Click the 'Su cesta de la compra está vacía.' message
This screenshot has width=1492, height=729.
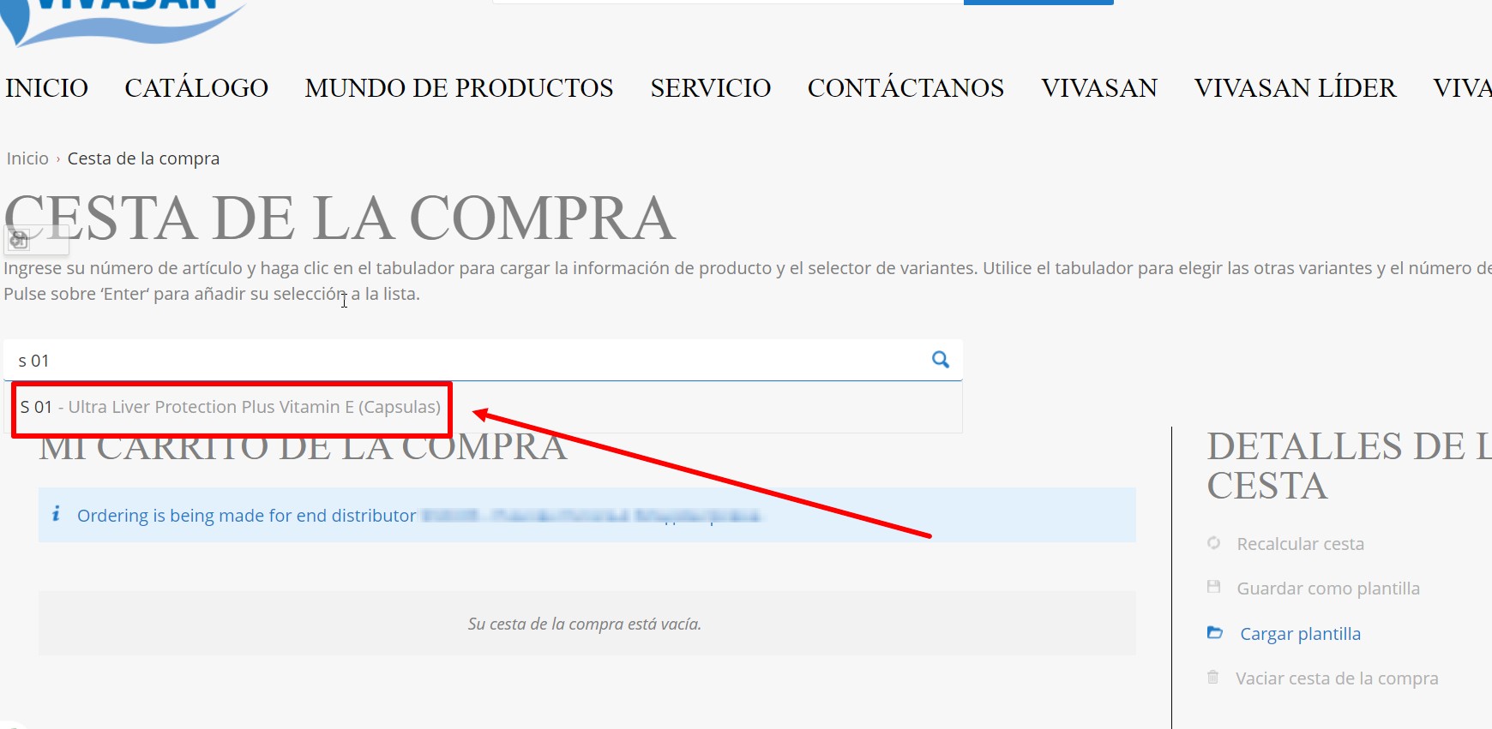(x=585, y=624)
